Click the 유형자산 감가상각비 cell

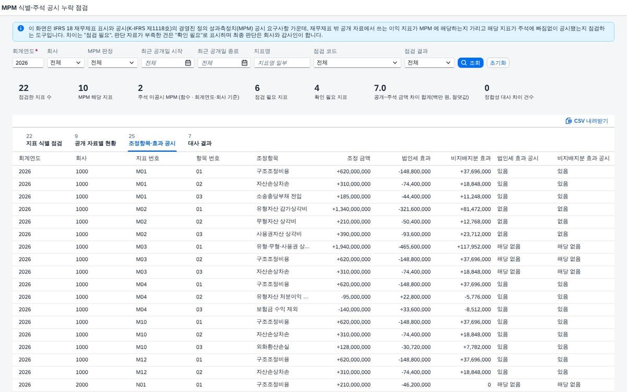pos(282,209)
